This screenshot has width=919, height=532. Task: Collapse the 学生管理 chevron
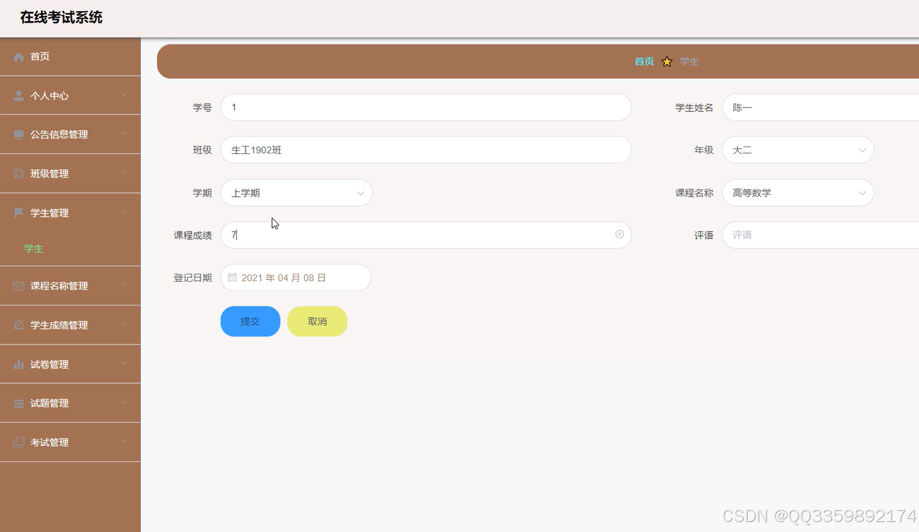(124, 212)
